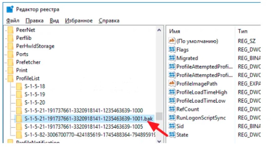272x148 pixels.
Task: Select the RefCount value icon
Action: click(172, 109)
